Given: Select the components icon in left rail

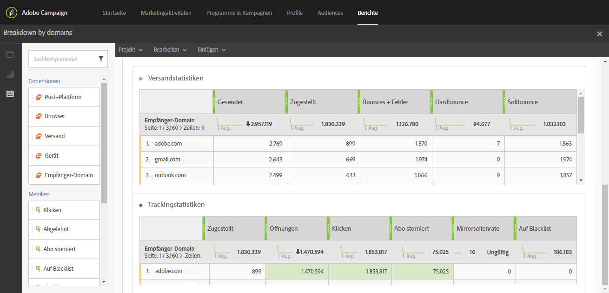Looking at the screenshot, I should [10, 94].
